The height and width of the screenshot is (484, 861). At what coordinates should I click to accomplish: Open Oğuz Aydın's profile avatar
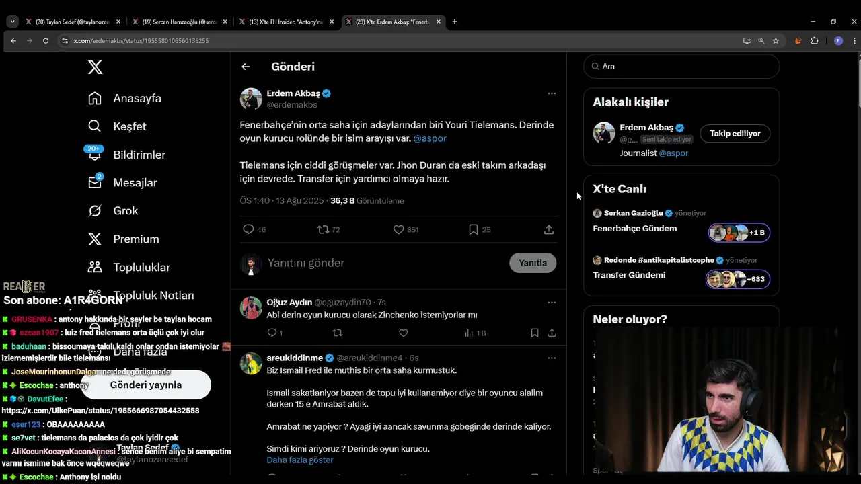click(251, 308)
